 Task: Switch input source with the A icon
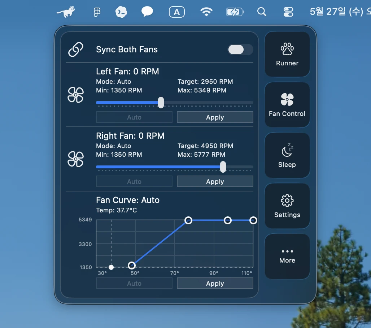pyautogui.click(x=177, y=12)
